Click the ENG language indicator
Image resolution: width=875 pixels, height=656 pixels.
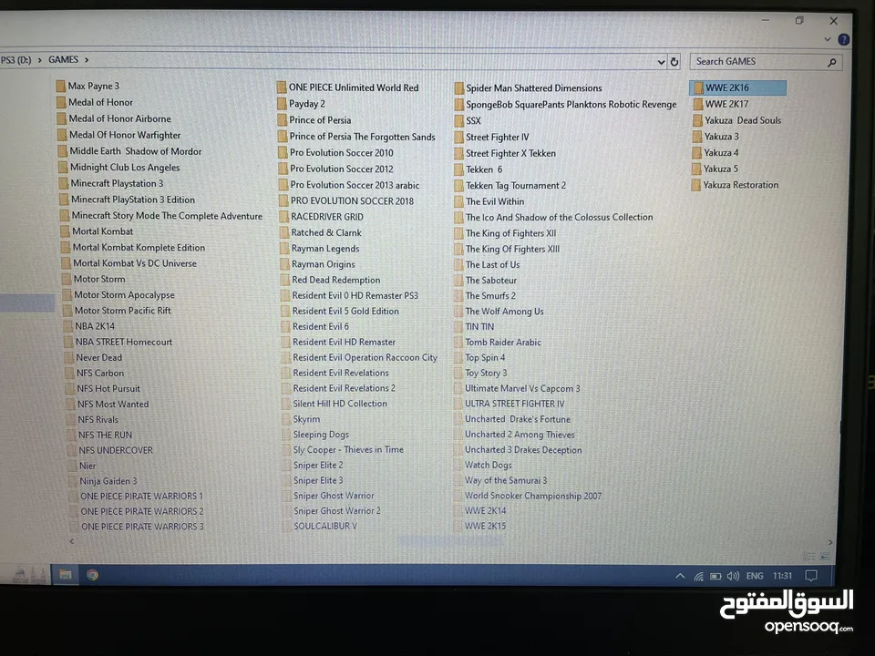click(x=755, y=576)
